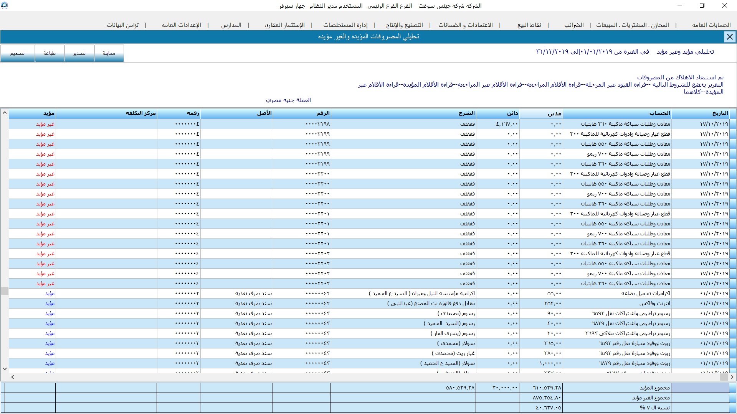Screen dimensions: 737x414
Task: Click description سولار (محمدى)
Action: (x=456, y=343)
